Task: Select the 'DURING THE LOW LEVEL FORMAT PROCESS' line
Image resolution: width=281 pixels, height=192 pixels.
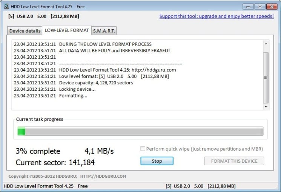Action: (x=83, y=44)
